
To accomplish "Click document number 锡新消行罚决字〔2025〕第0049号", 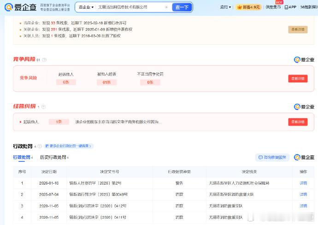I will [x=98, y=195].
